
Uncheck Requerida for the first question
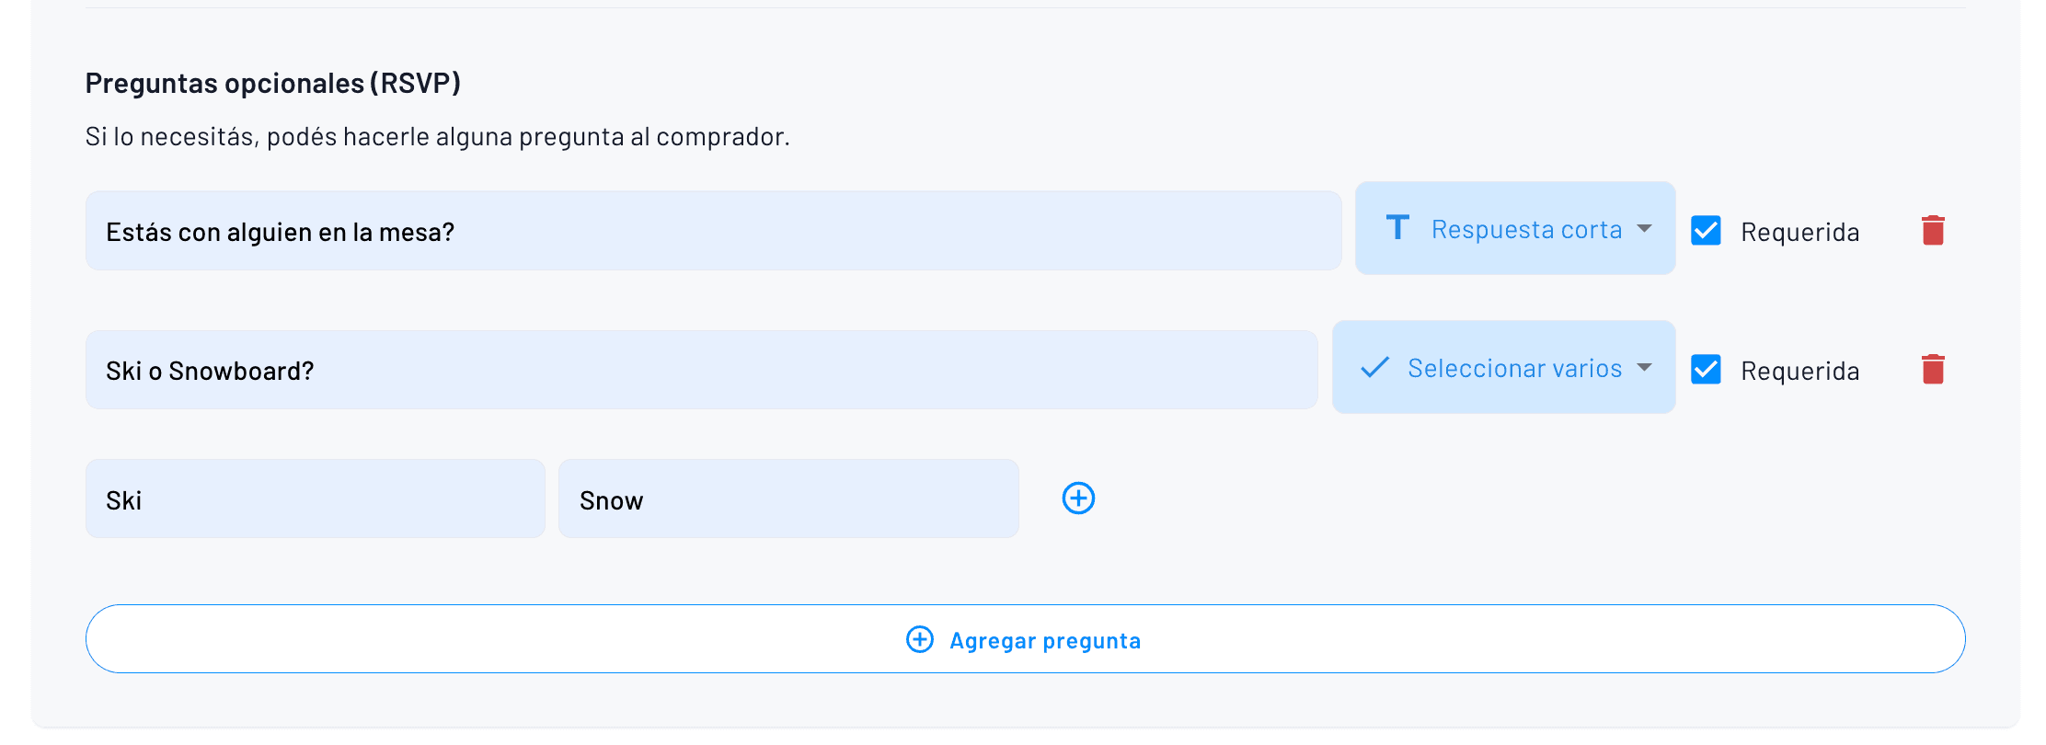[x=1706, y=231]
